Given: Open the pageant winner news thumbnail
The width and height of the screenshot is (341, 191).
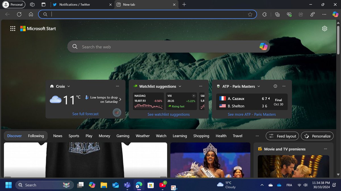Looking at the screenshot, I should [210, 160].
